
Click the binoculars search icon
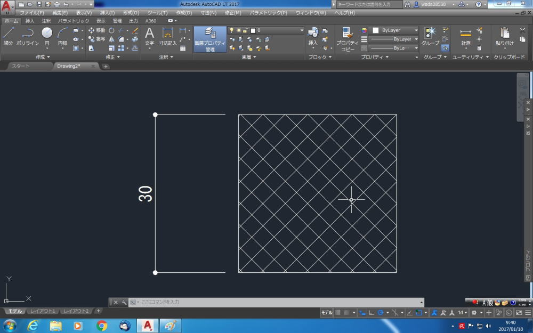(407, 4)
